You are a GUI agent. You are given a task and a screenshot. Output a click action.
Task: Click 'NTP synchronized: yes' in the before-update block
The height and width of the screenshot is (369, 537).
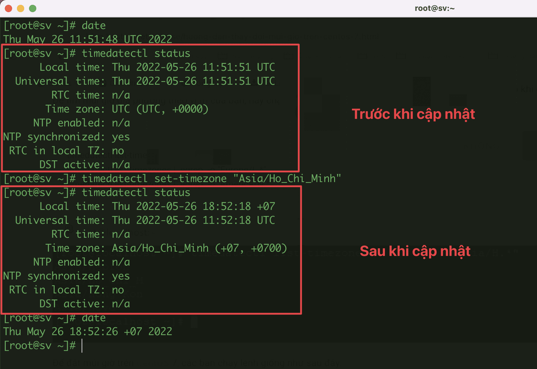pyautogui.click(x=67, y=137)
